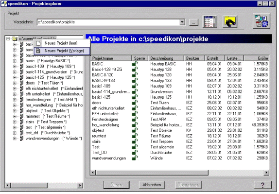279x194 pixels.
Task: Click the Übernehmen button
Action: [x=188, y=185]
